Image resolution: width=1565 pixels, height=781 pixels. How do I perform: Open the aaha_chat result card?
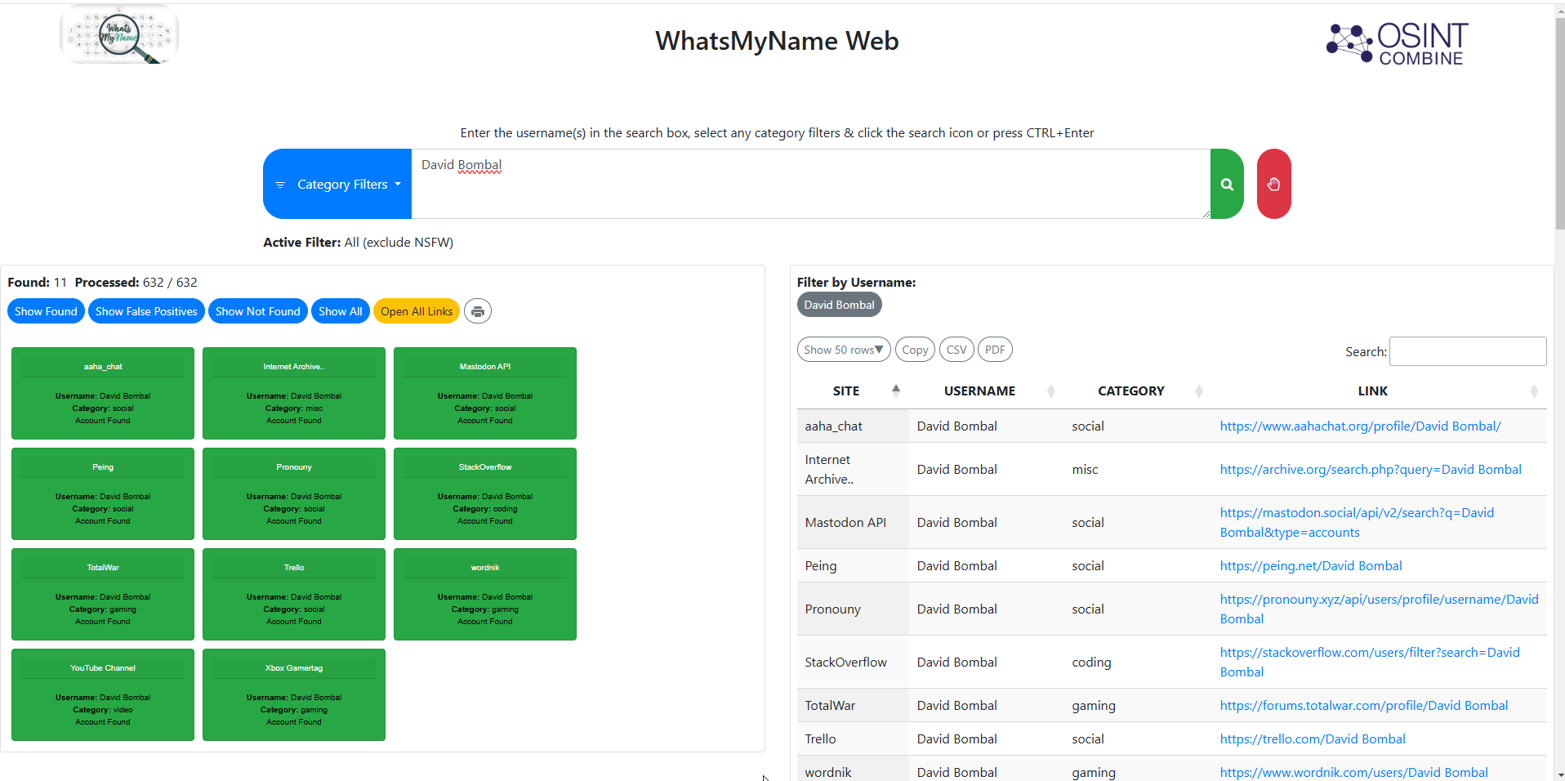coord(103,393)
